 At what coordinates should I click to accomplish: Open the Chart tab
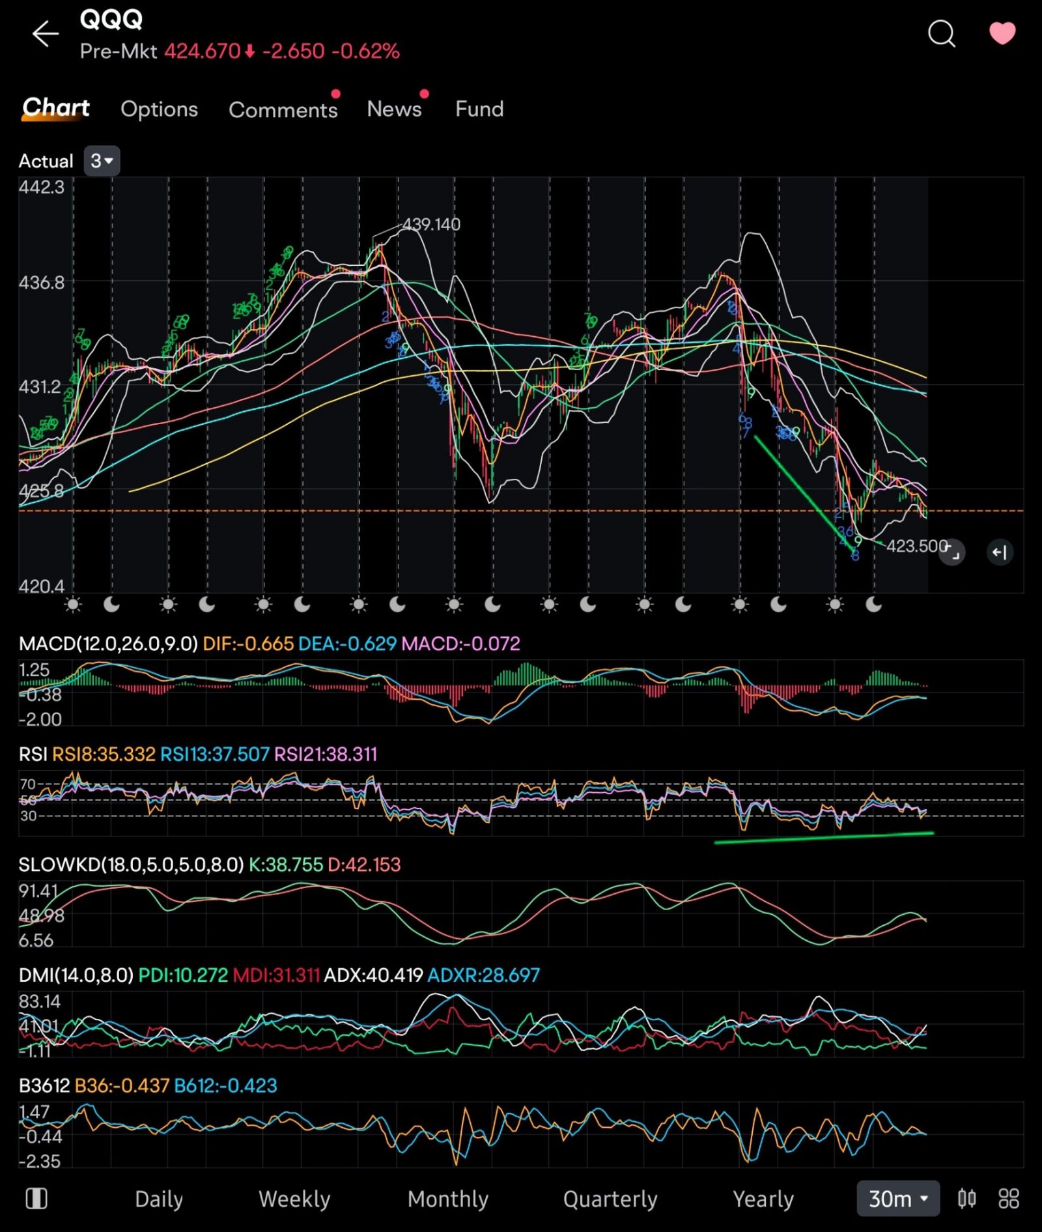tap(56, 107)
